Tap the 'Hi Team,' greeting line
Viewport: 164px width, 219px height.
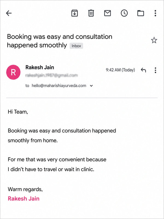point(18,112)
